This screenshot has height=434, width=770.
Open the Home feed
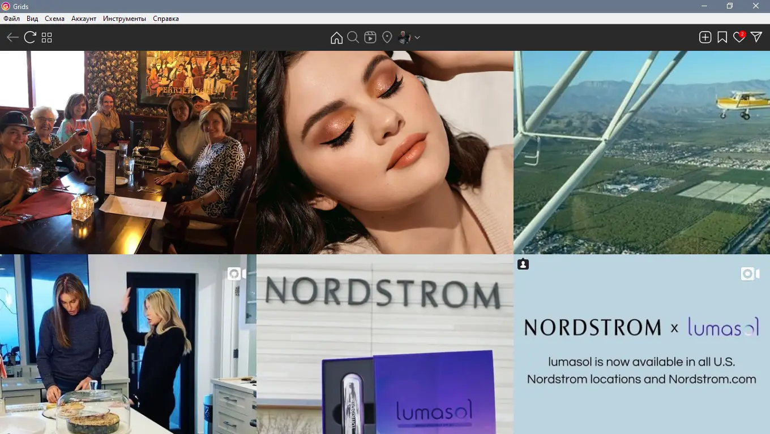pos(336,37)
